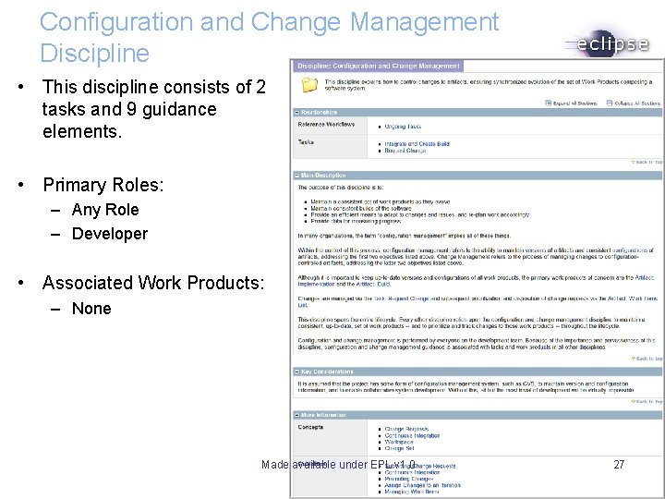This screenshot has height=499, width=665.
Task: Click the slide title 'Configuration and Change Management Discipline'
Action: [x=270, y=37]
